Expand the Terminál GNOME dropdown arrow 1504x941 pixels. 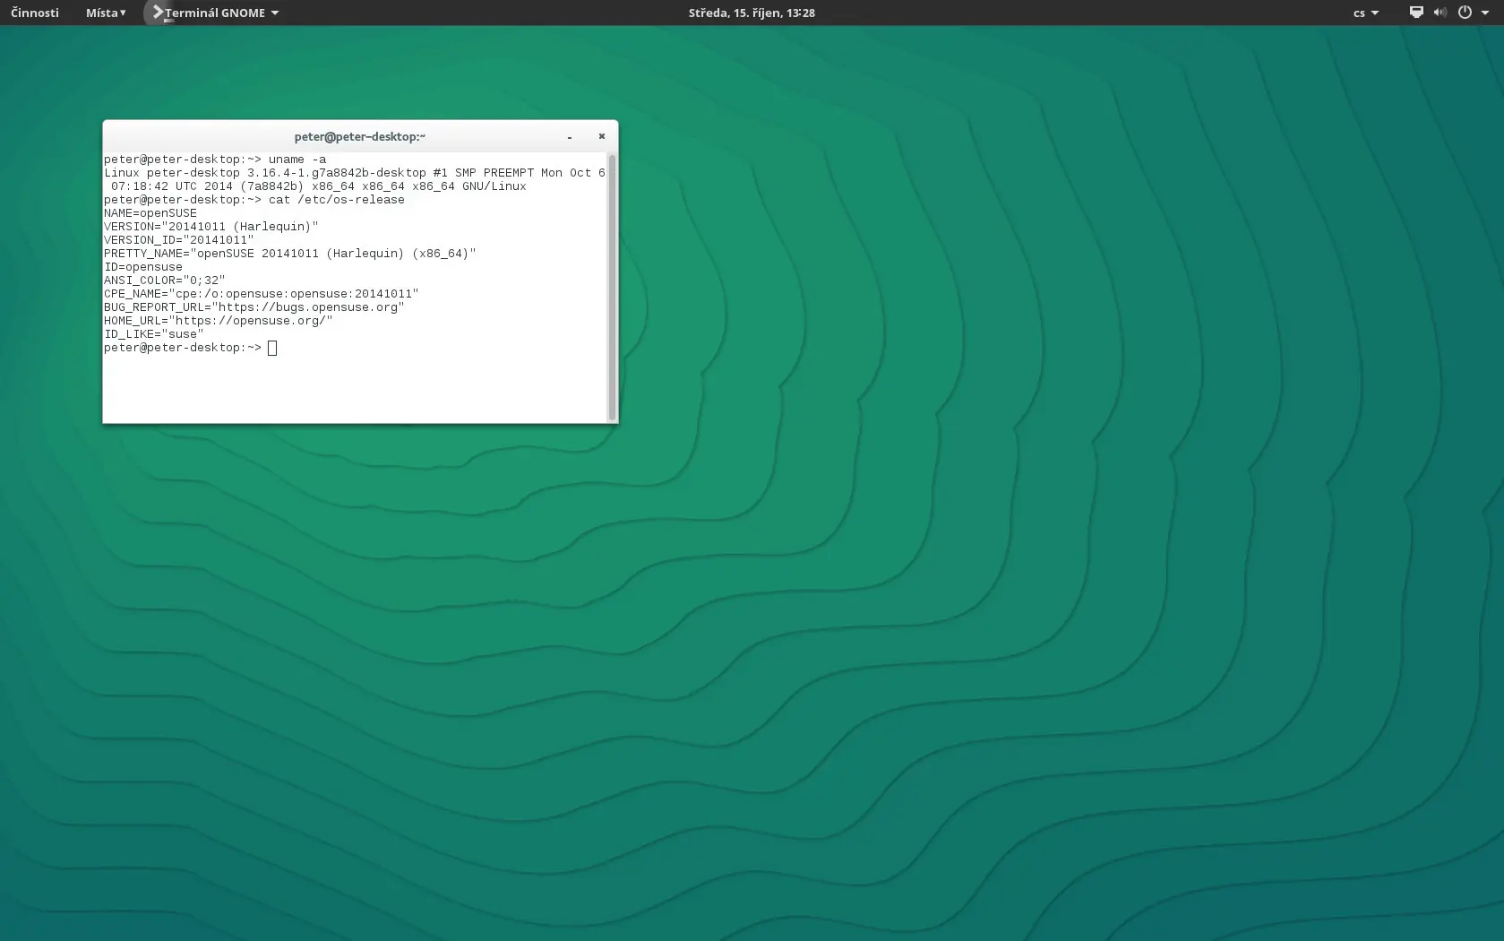(x=275, y=13)
